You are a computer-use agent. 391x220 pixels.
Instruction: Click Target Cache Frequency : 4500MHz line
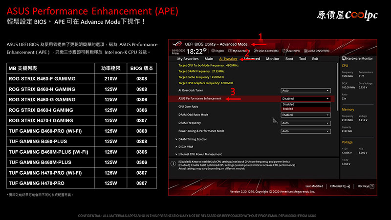(x=201, y=77)
